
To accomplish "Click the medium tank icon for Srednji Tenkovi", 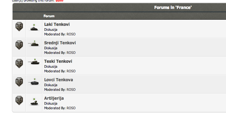I will [x=34, y=43].
